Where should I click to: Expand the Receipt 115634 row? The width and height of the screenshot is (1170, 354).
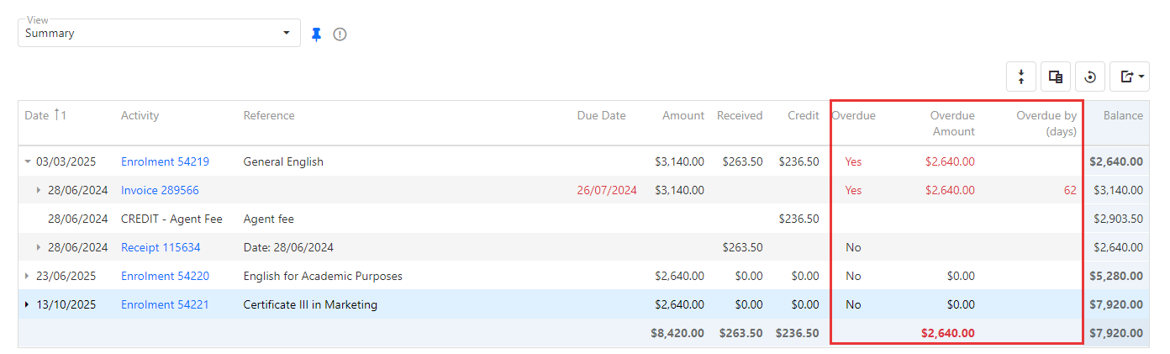click(x=39, y=247)
